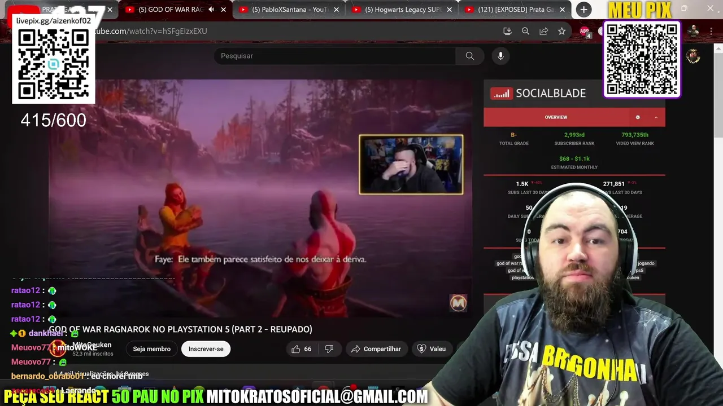Close the GOD OF WAR RAG tab

pos(224,10)
